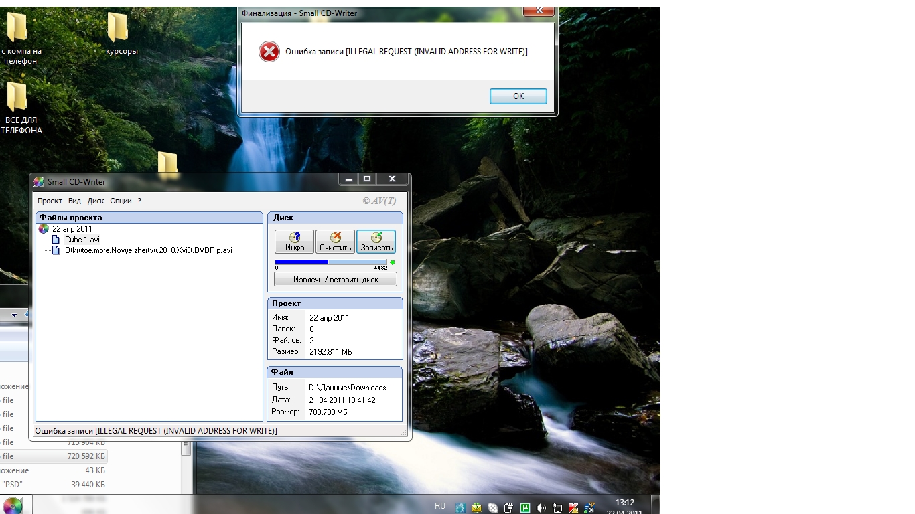Click the Очистить erase disc button
The width and height of the screenshot is (915, 514).
[x=335, y=242]
